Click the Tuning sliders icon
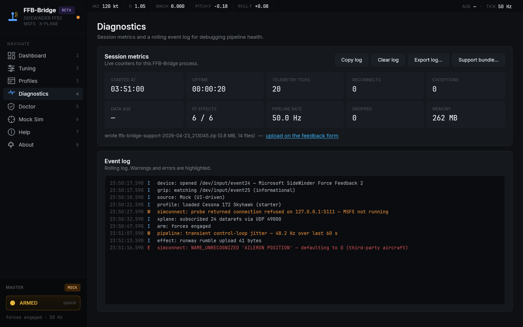The width and height of the screenshot is (523, 327). point(11,68)
